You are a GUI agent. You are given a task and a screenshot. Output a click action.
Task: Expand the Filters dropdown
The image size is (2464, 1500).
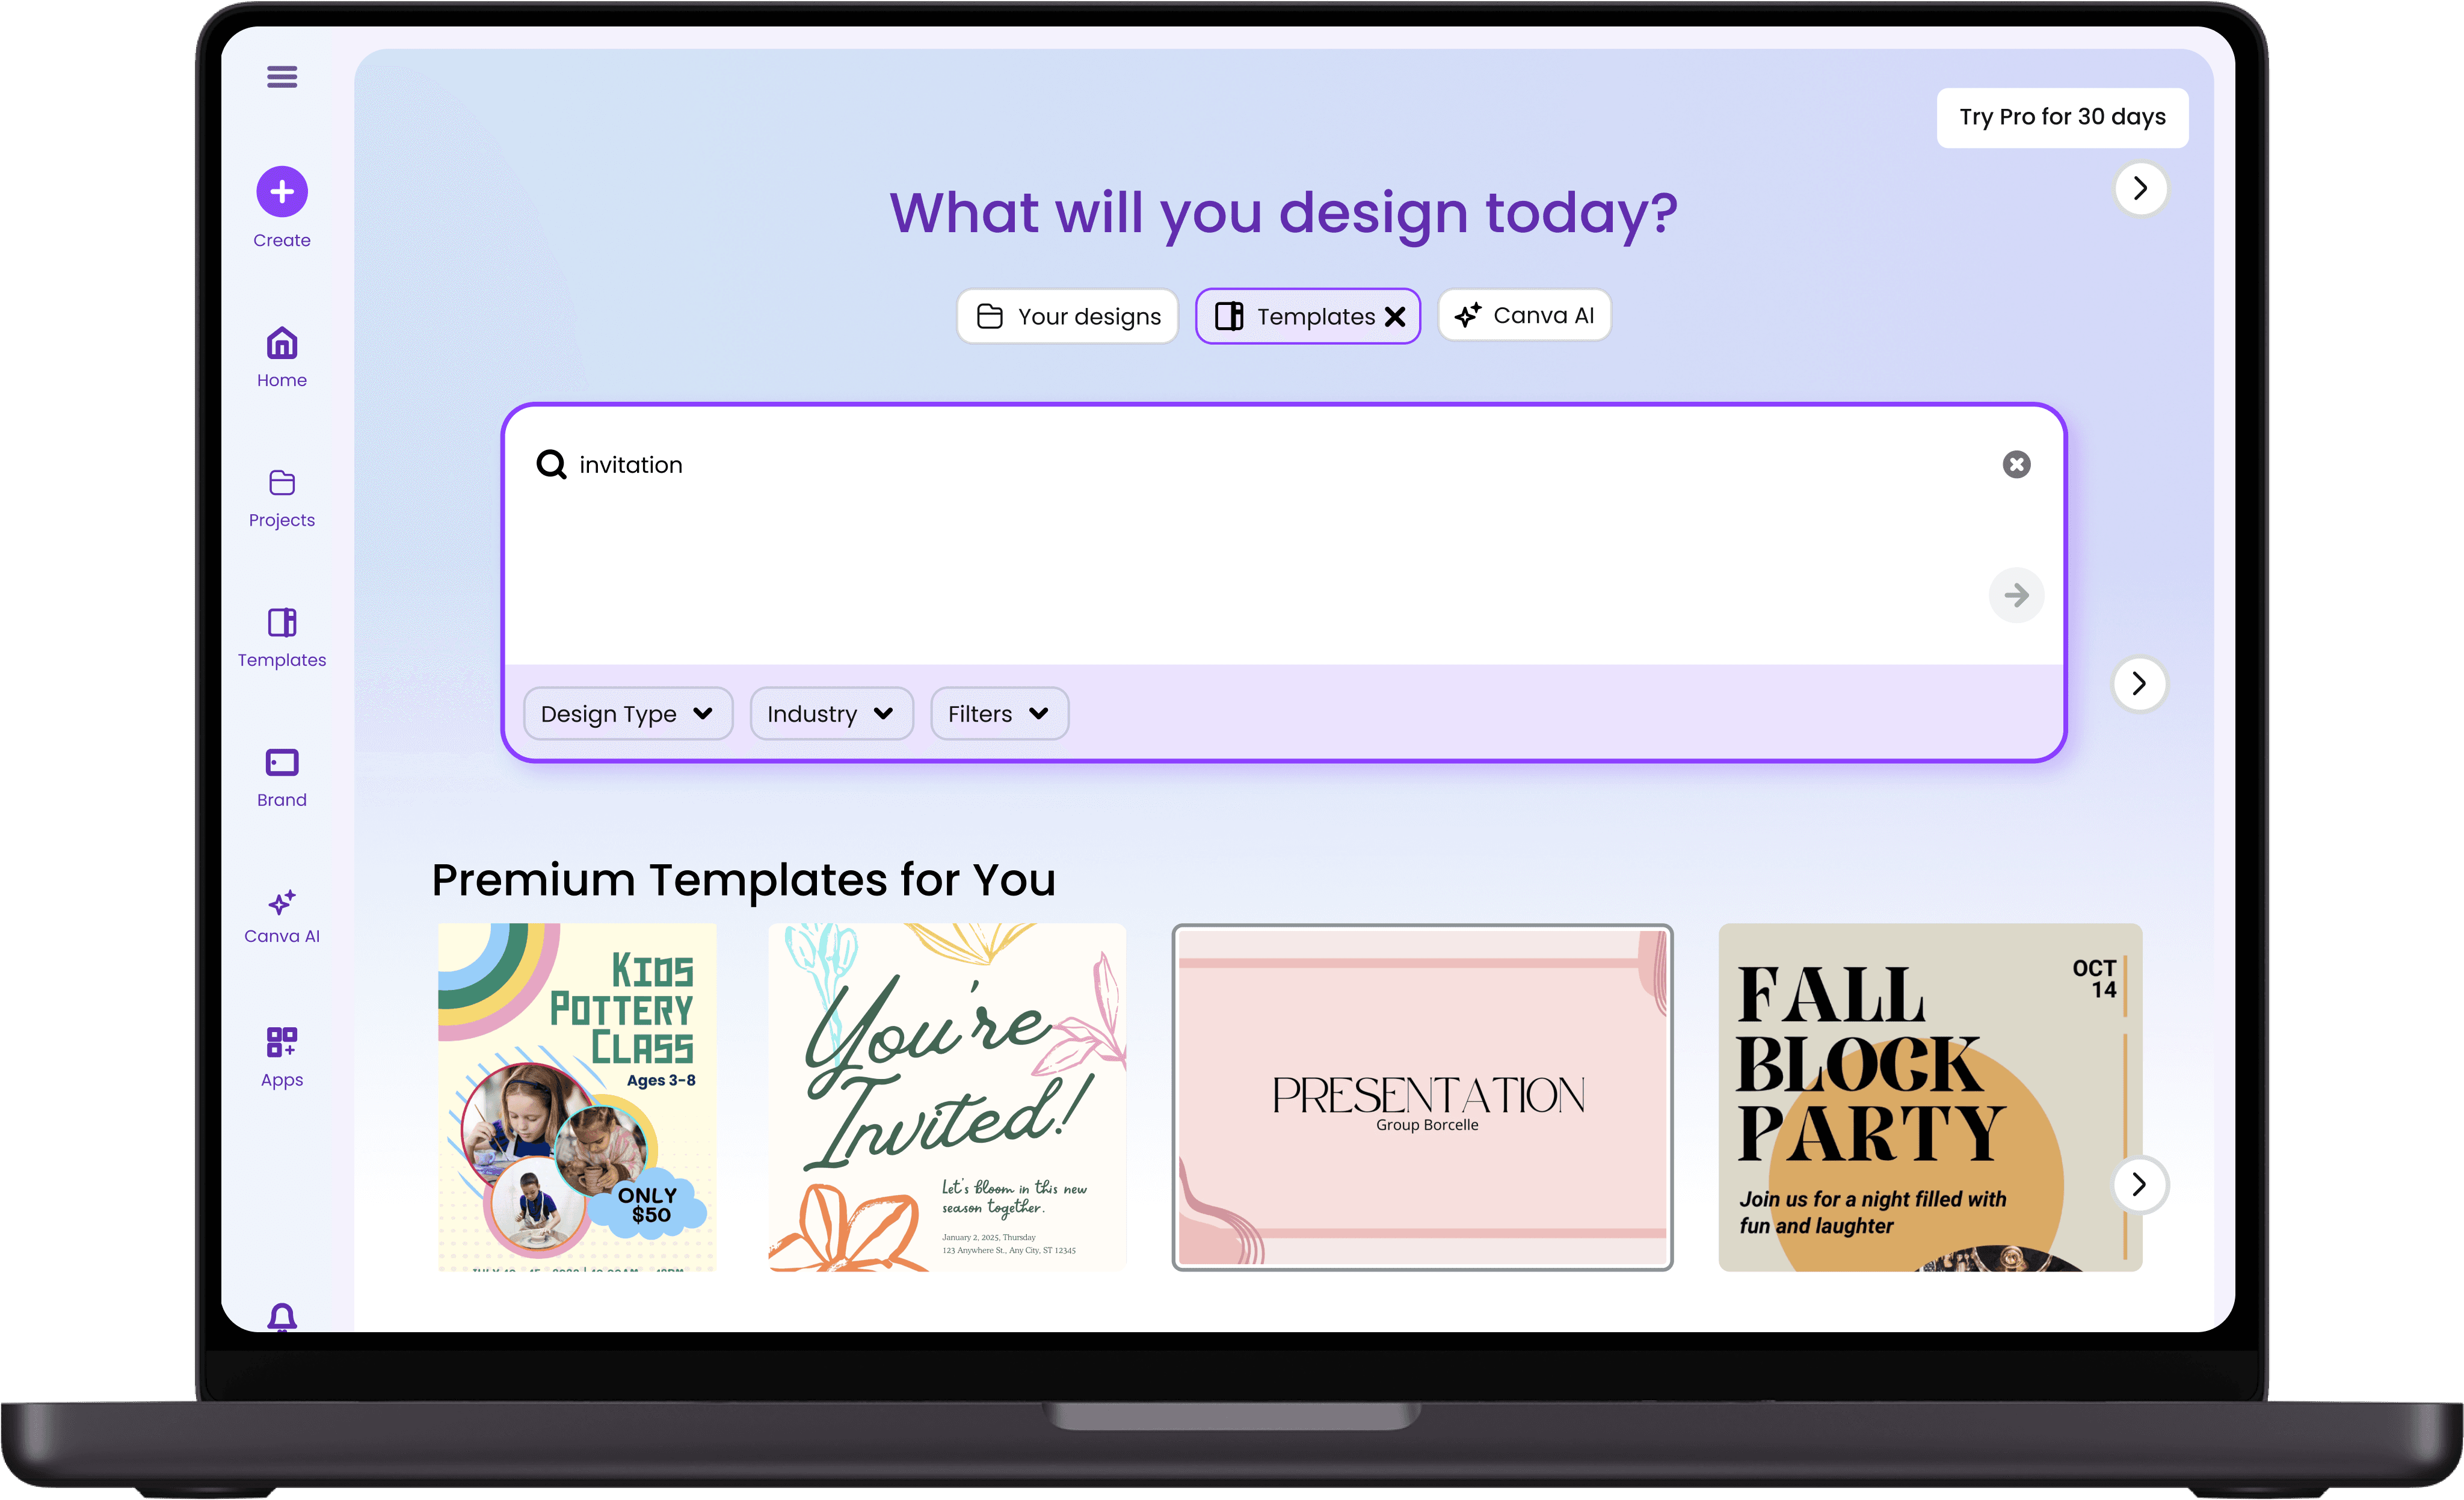point(999,714)
